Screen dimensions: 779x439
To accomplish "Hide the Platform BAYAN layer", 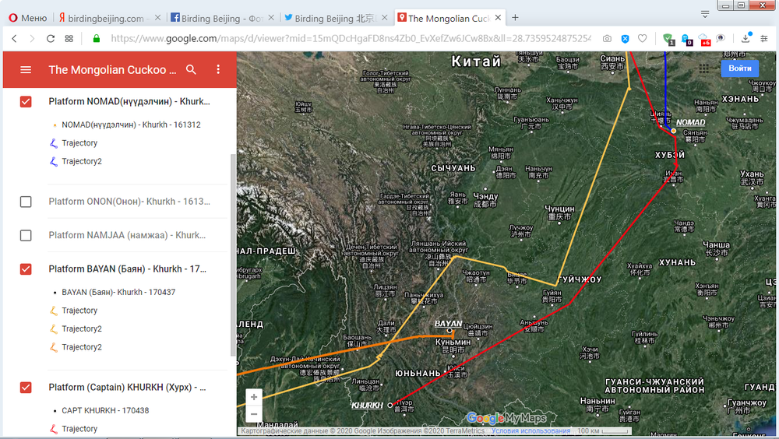I will 26,269.
